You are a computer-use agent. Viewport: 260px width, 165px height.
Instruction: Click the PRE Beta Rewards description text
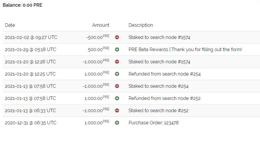click(185, 50)
